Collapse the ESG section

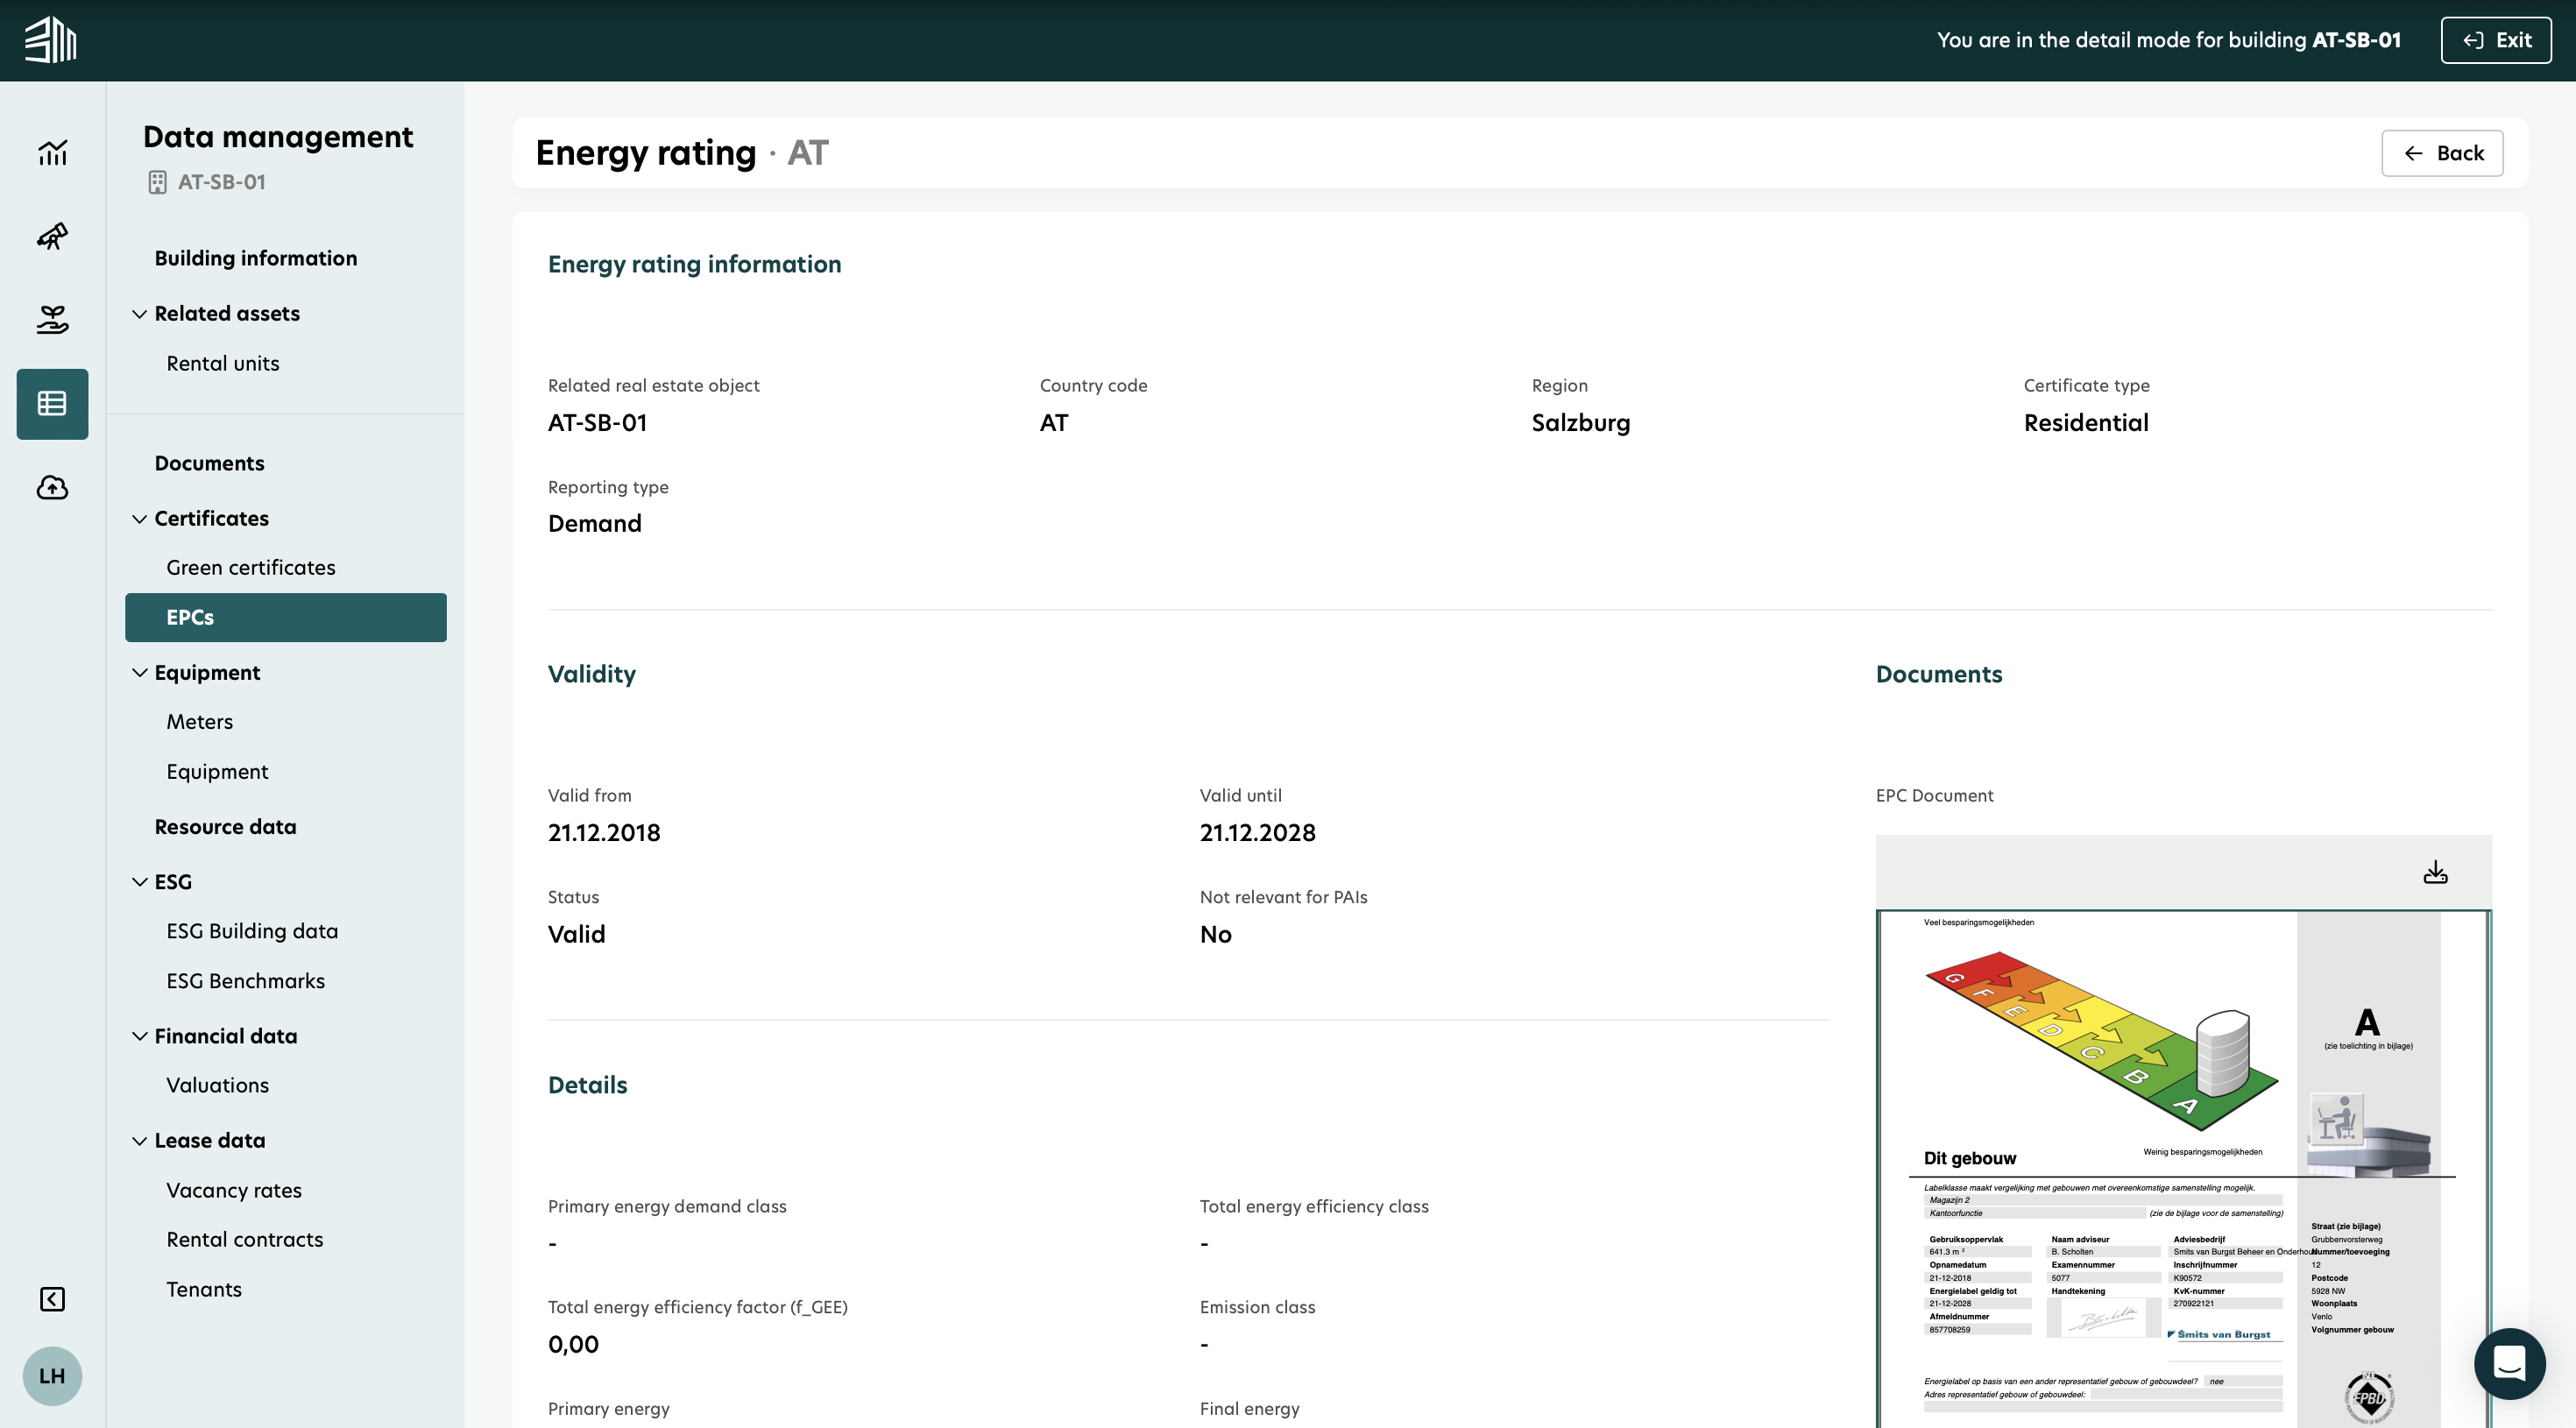coord(140,882)
